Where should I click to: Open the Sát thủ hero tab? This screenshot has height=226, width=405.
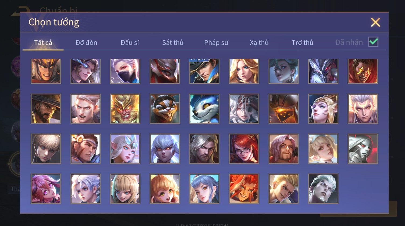tap(173, 43)
